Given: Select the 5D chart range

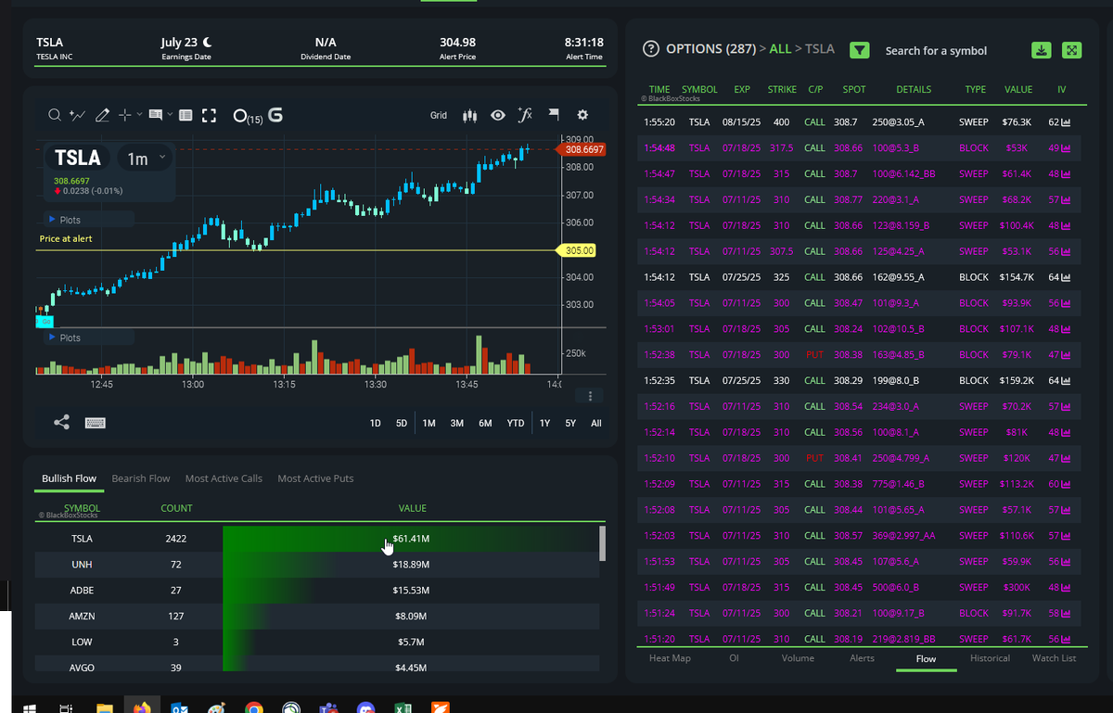Looking at the screenshot, I should [x=402, y=423].
